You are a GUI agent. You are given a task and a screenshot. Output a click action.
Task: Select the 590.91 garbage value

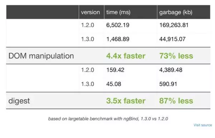click(168, 84)
